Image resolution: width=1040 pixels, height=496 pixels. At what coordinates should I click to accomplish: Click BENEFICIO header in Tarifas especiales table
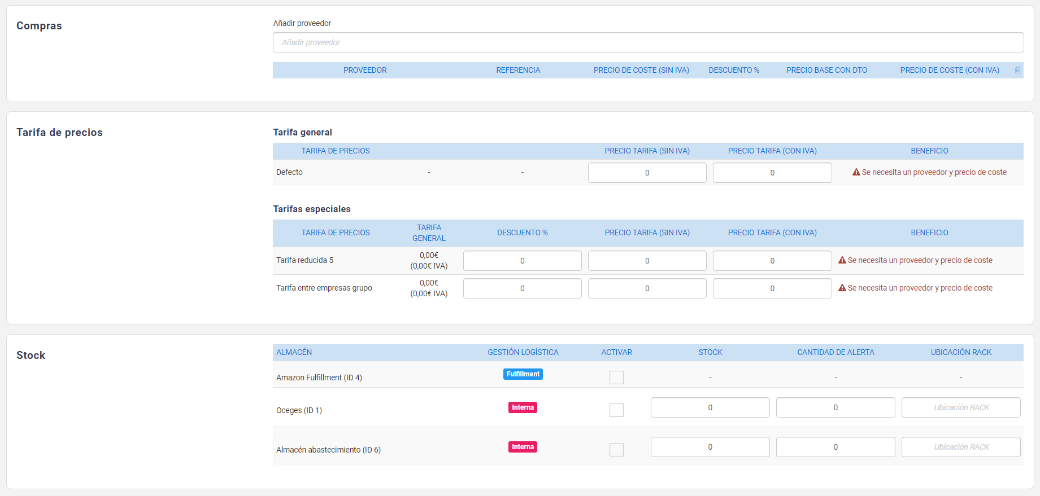pyautogui.click(x=929, y=232)
